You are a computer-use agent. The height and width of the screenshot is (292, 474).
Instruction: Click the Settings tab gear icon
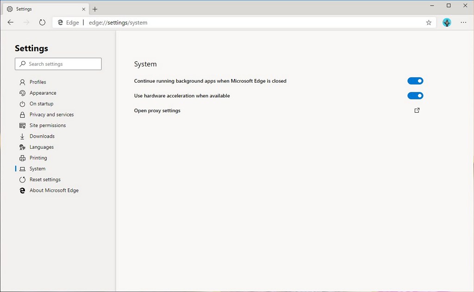tap(10, 9)
